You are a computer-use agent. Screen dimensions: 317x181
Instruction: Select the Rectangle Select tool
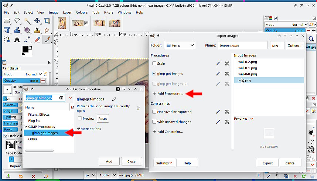coord(7,21)
